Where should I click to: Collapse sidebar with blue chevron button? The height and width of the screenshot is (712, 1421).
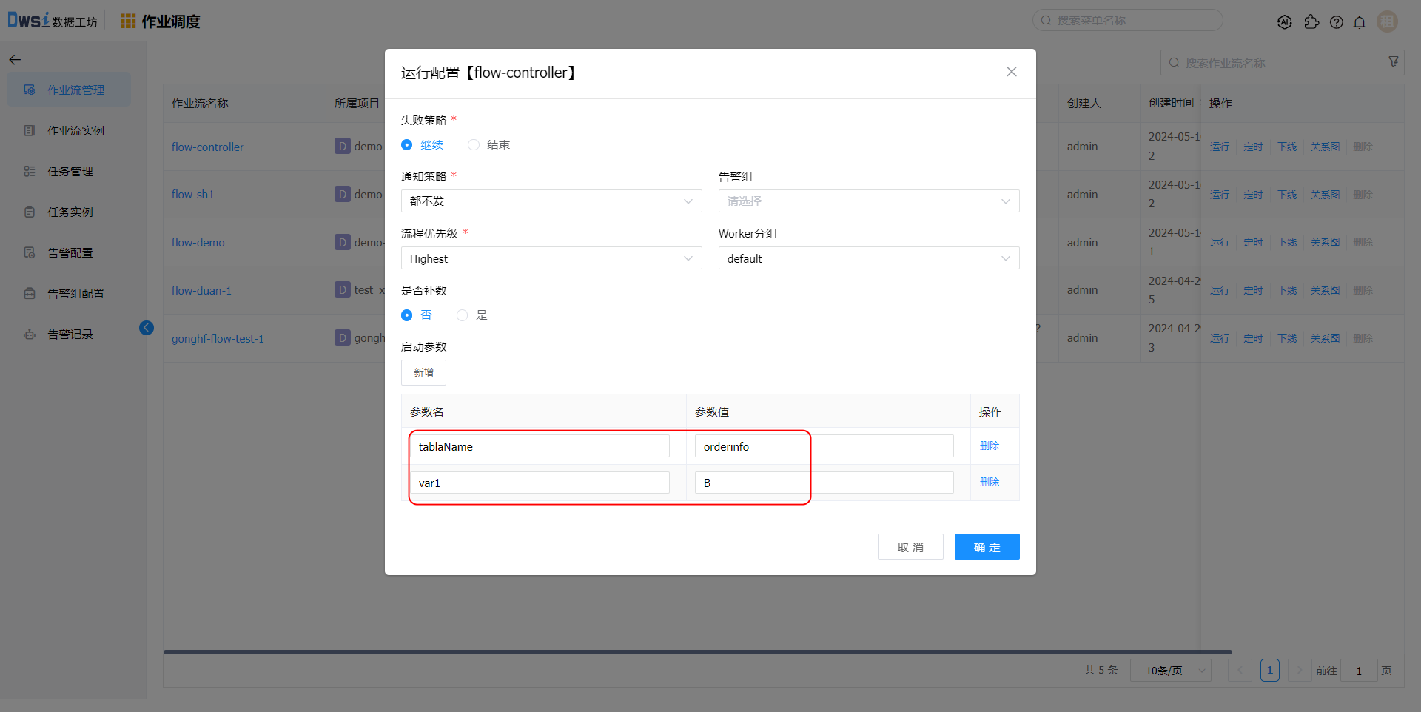tap(147, 328)
